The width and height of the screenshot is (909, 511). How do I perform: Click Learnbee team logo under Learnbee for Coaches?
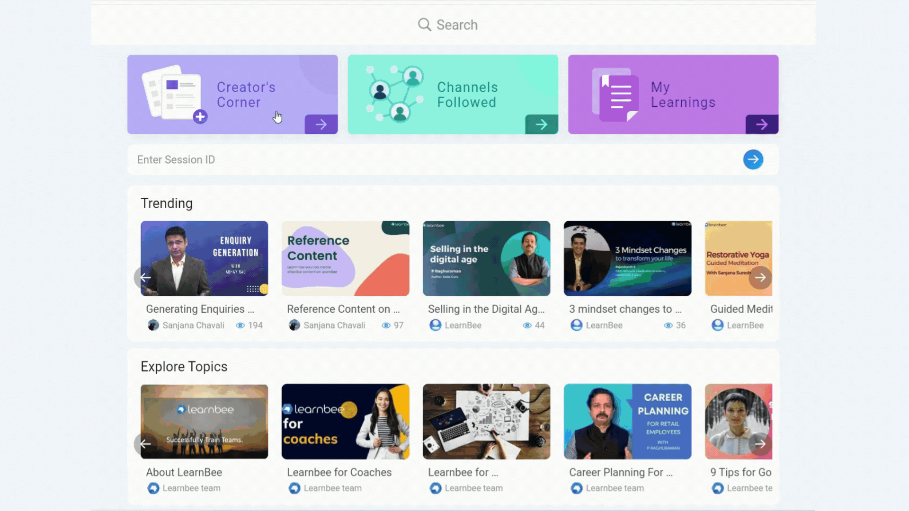click(294, 488)
